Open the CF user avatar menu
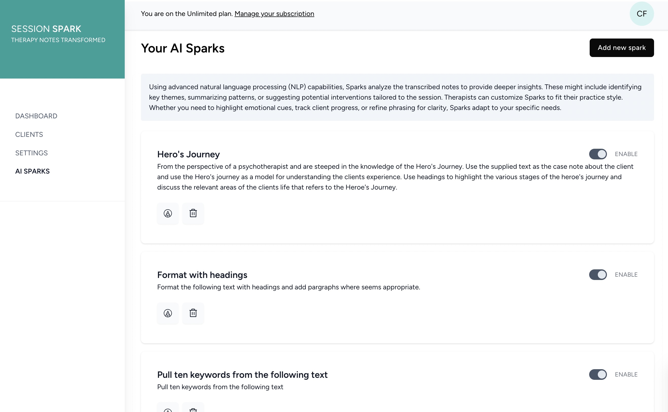Screen dimensions: 668x412 (x=642, y=14)
